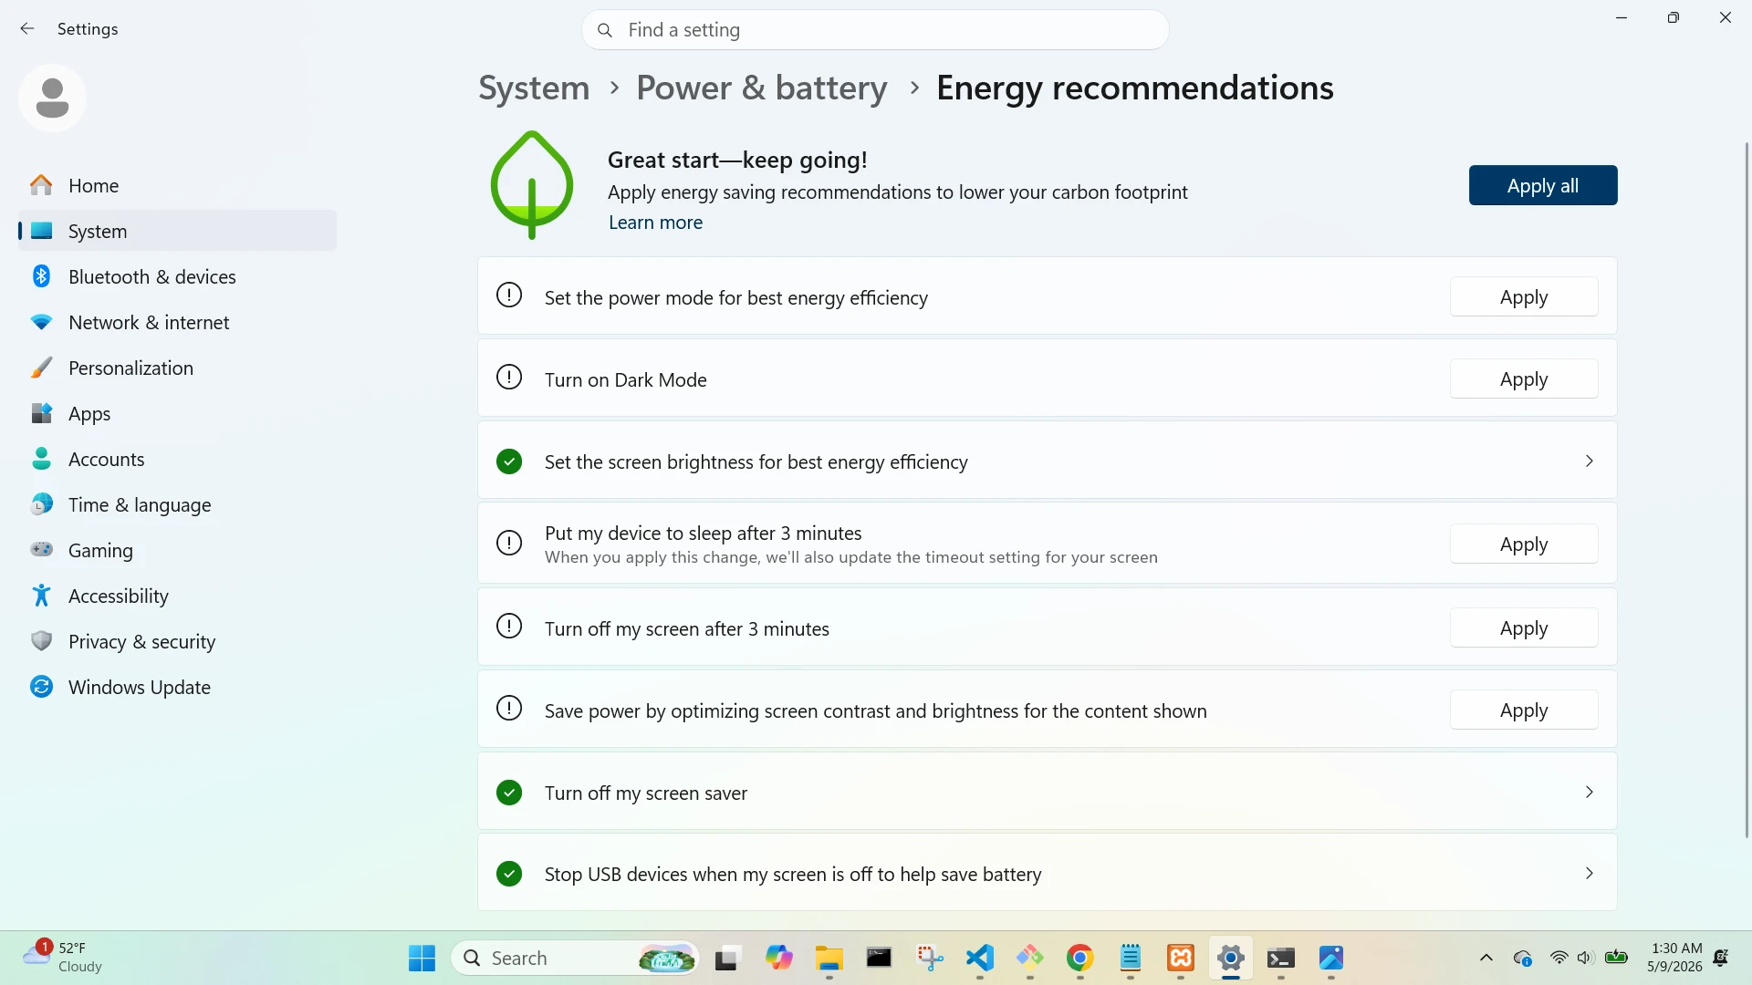Screen dimensions: 1752x985
Task: Open the clock showing 1:30 AM
Action: [1674, 958]
